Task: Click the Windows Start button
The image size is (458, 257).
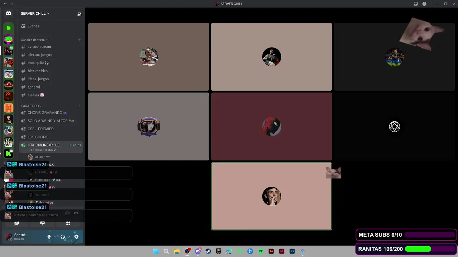Action: click(x=156, y=251)
